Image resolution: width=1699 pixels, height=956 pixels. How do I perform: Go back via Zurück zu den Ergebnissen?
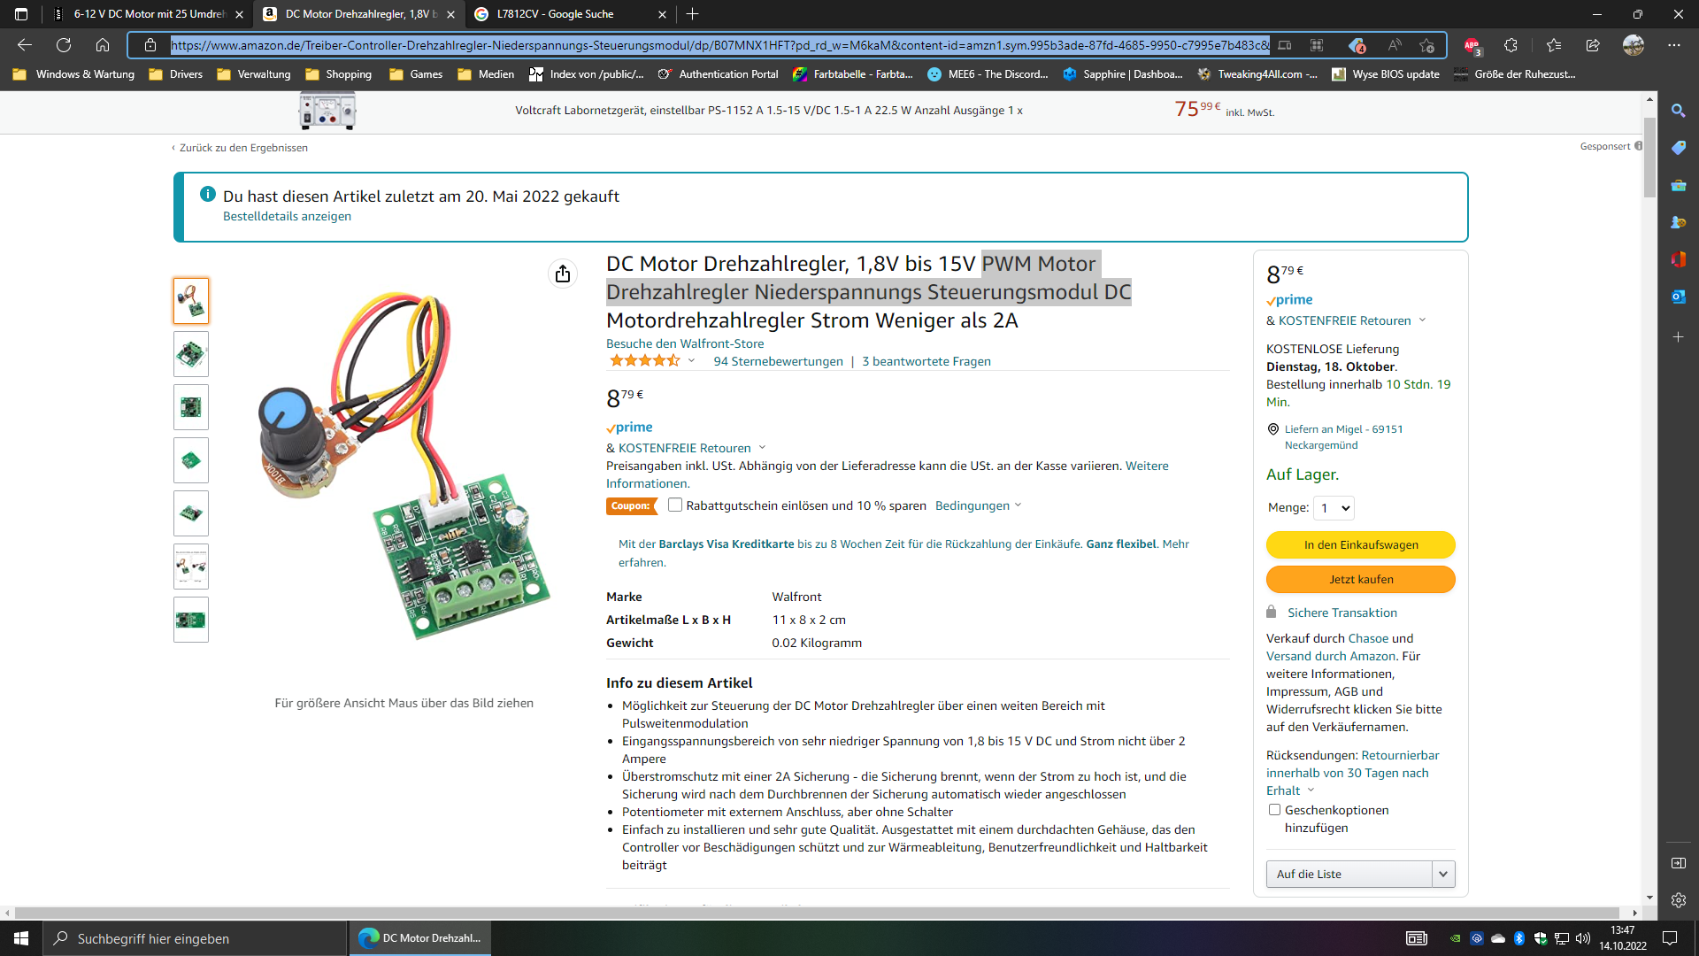[x=243, y=148]
